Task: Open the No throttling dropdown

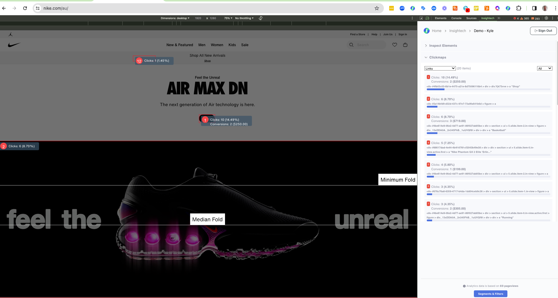Action: [x=244, y=18]
